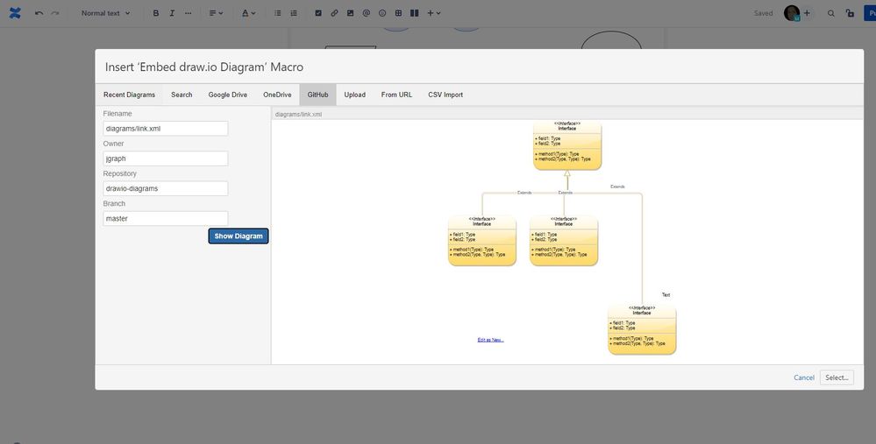This screenshot has height=444, width=876.
Task: Click the Show Diagram button
Action: click(239, 236)
